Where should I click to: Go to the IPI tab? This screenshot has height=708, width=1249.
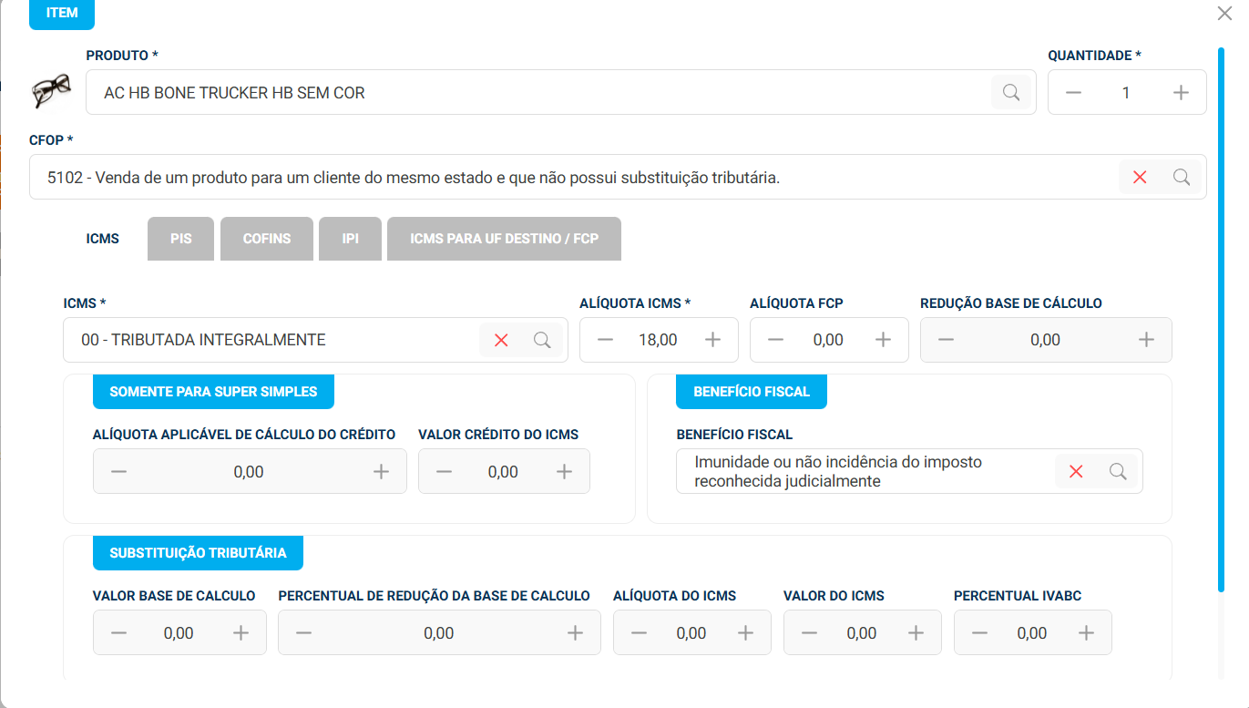pyautogui.click(x=350, y=239)
